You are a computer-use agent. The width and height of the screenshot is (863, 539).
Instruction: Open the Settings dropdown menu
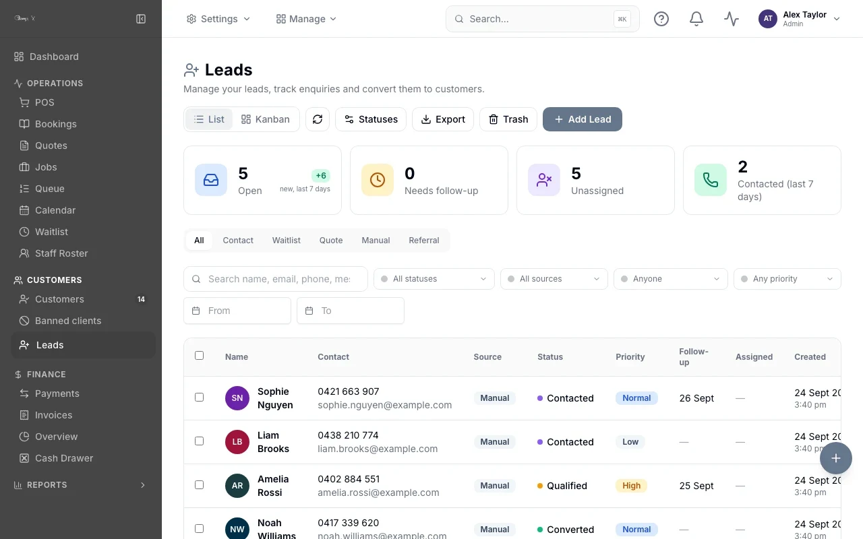pyautogui.click(x=218, y=19)
